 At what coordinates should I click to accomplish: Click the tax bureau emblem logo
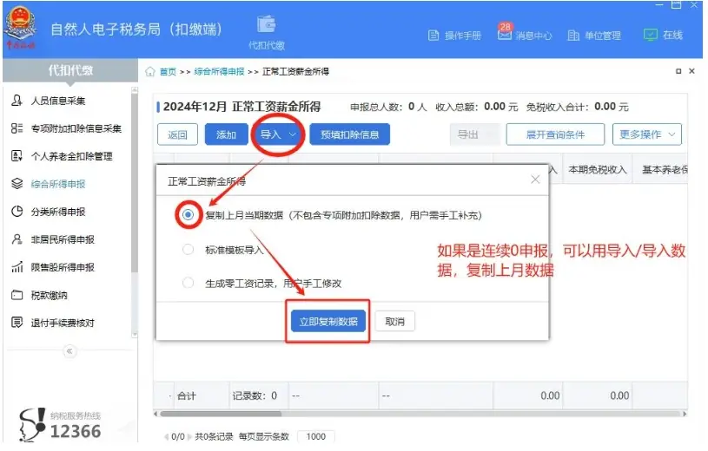[x=20, y=27]
